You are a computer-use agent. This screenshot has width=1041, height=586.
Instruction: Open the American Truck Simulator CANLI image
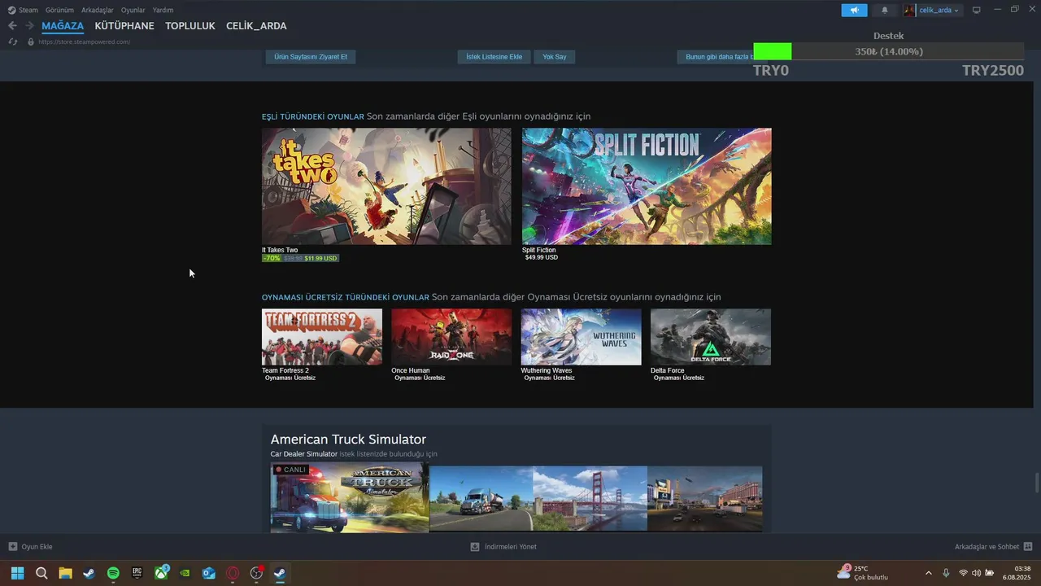350,497
